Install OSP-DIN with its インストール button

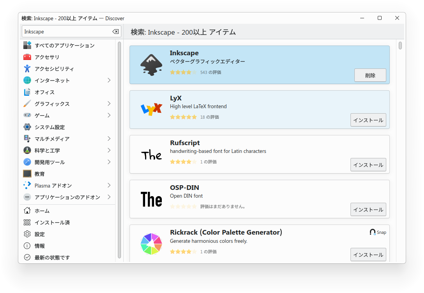[368, 210]
